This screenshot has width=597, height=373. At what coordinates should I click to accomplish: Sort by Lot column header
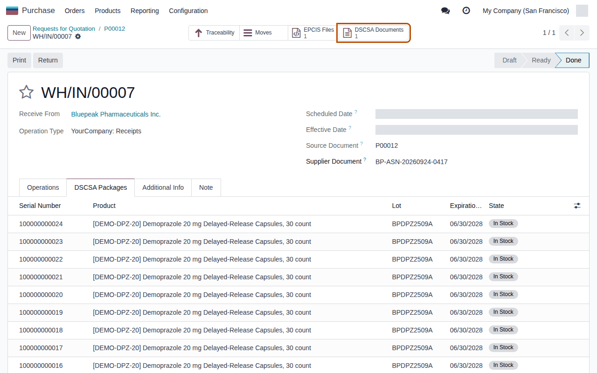pos(396,206)
